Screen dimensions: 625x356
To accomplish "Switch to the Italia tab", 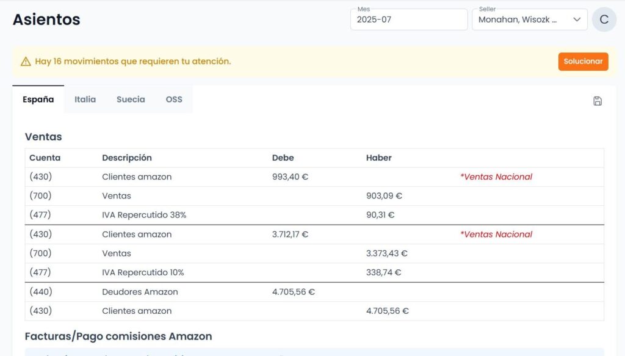I will click(x=85, y=100).
